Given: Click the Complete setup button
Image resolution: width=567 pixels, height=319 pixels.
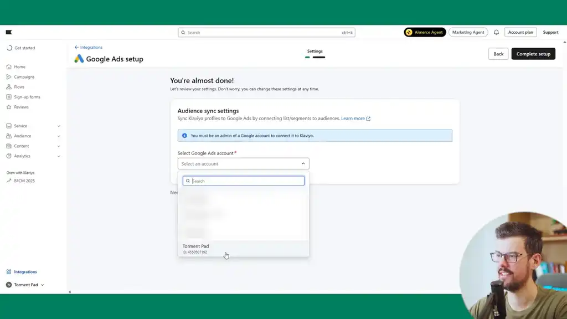Looking at the screenshot, I should click(x=533, y=54).
